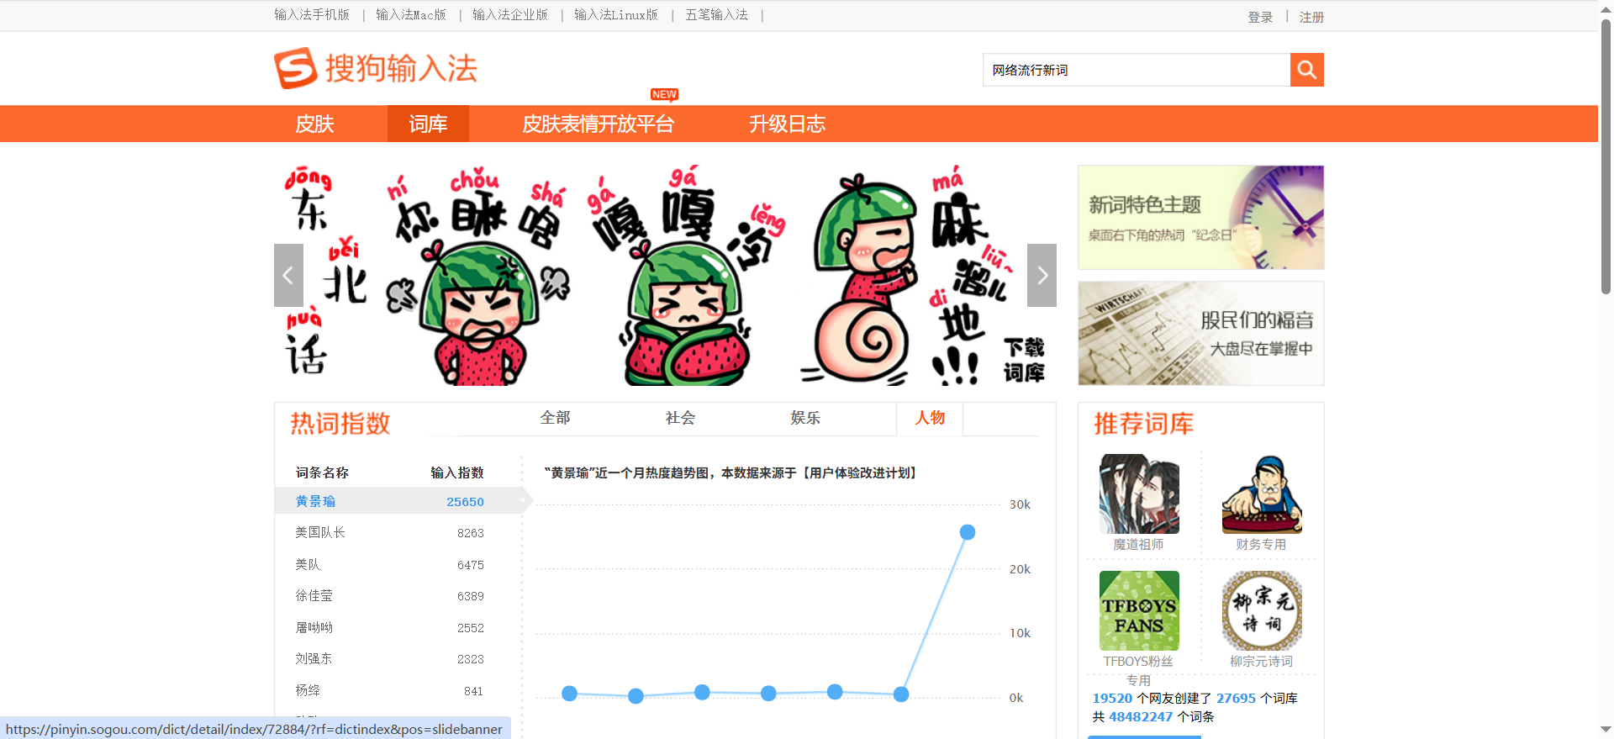Show previous banner slide arrow
The image size is (1614, 739).
(288, 275)
